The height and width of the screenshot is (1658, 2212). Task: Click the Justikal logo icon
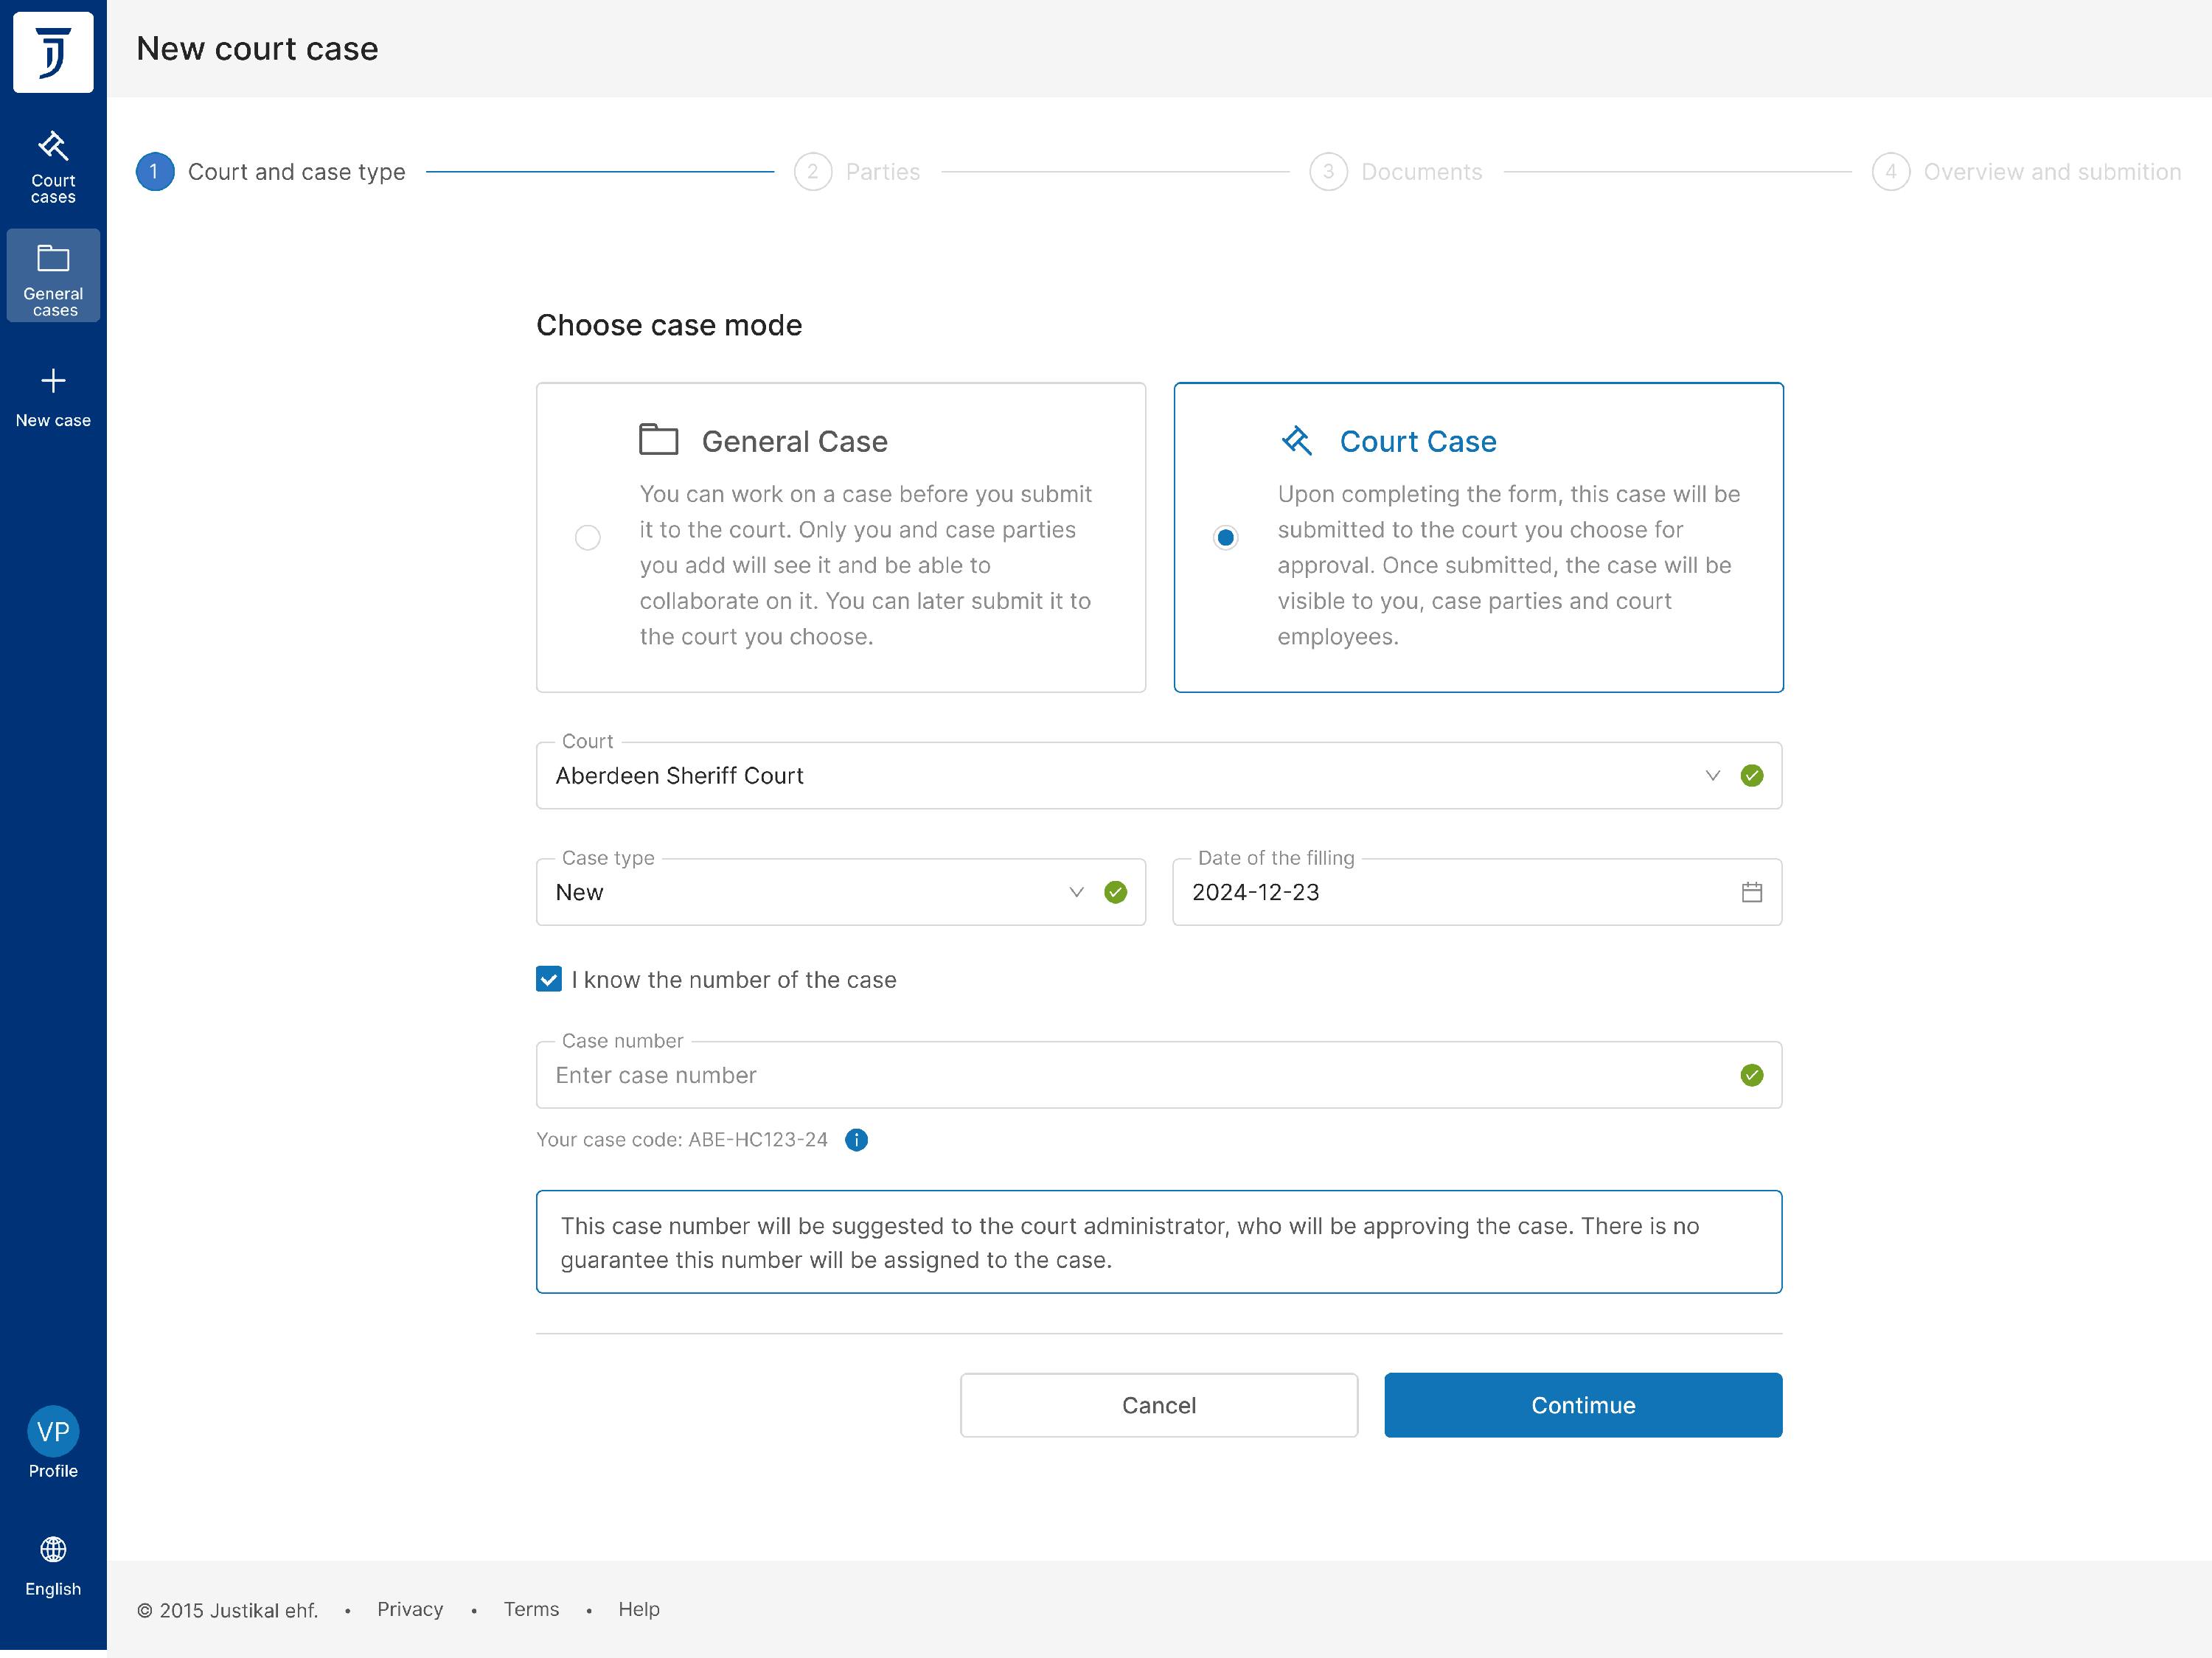(53, 52)
